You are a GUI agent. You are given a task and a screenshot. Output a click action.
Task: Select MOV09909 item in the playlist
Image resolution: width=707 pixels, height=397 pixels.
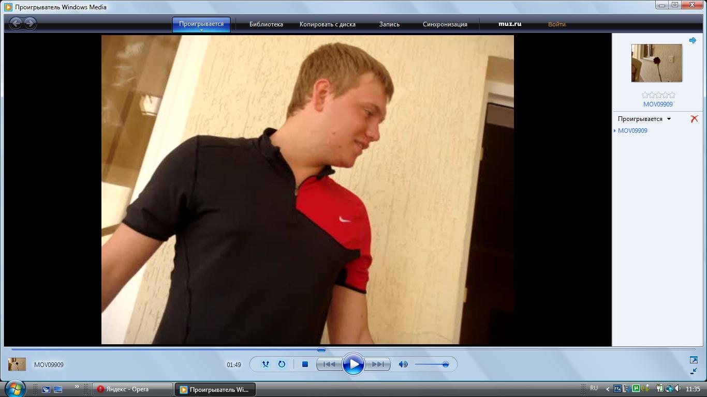click(x=632, y=131)
